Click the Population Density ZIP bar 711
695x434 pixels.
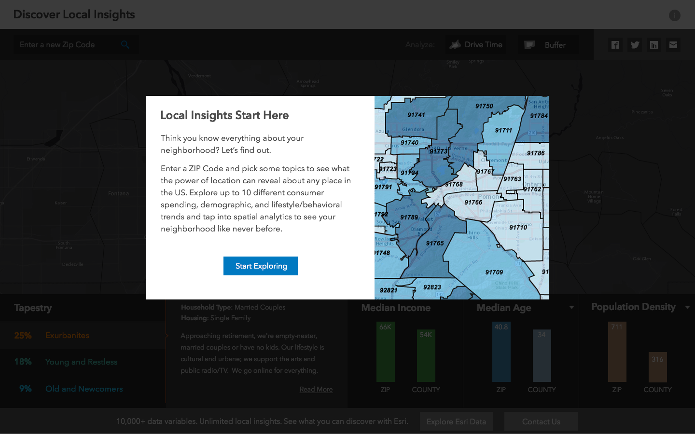point(617,352)
